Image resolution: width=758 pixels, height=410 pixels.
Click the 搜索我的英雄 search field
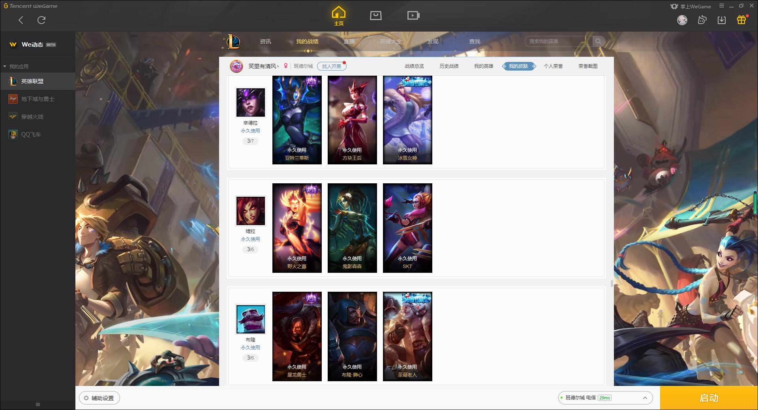click(559, 41)
